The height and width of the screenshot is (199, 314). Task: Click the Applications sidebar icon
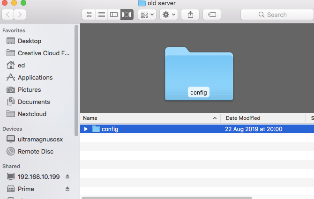11,77
